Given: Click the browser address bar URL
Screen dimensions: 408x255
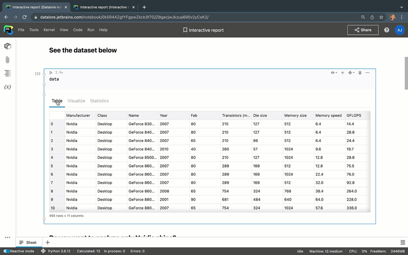Looking at the screenshot, I should tap(124, 17).
